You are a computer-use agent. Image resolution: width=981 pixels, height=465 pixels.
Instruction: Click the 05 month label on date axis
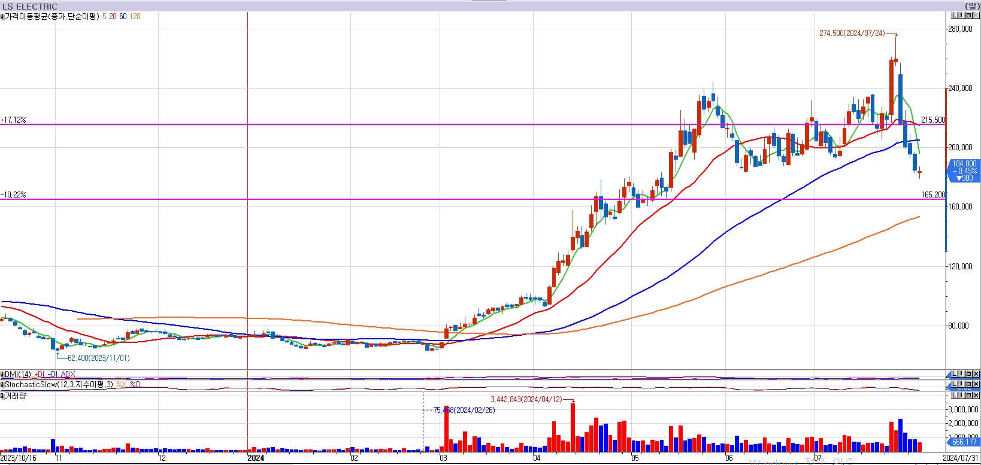[635, 458]
